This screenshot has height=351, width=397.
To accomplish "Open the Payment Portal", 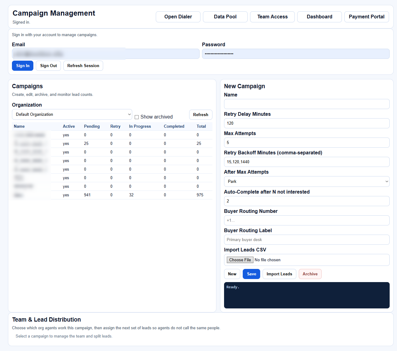I will 366,17.
